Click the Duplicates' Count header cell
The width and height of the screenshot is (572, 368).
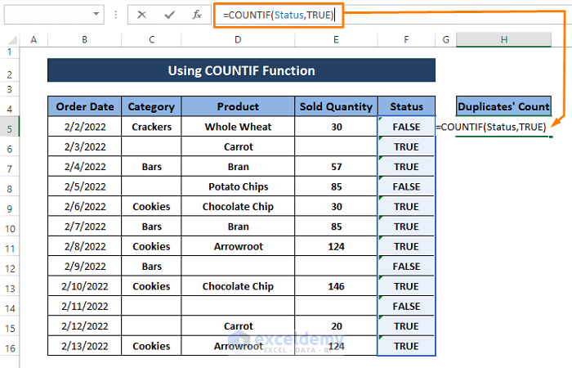pyautogui.click(x=504, y=106)
